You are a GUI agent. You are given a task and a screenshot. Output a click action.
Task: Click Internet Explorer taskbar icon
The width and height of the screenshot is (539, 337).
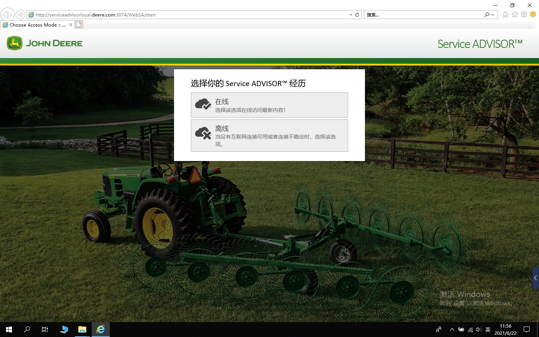coord(101,330)
